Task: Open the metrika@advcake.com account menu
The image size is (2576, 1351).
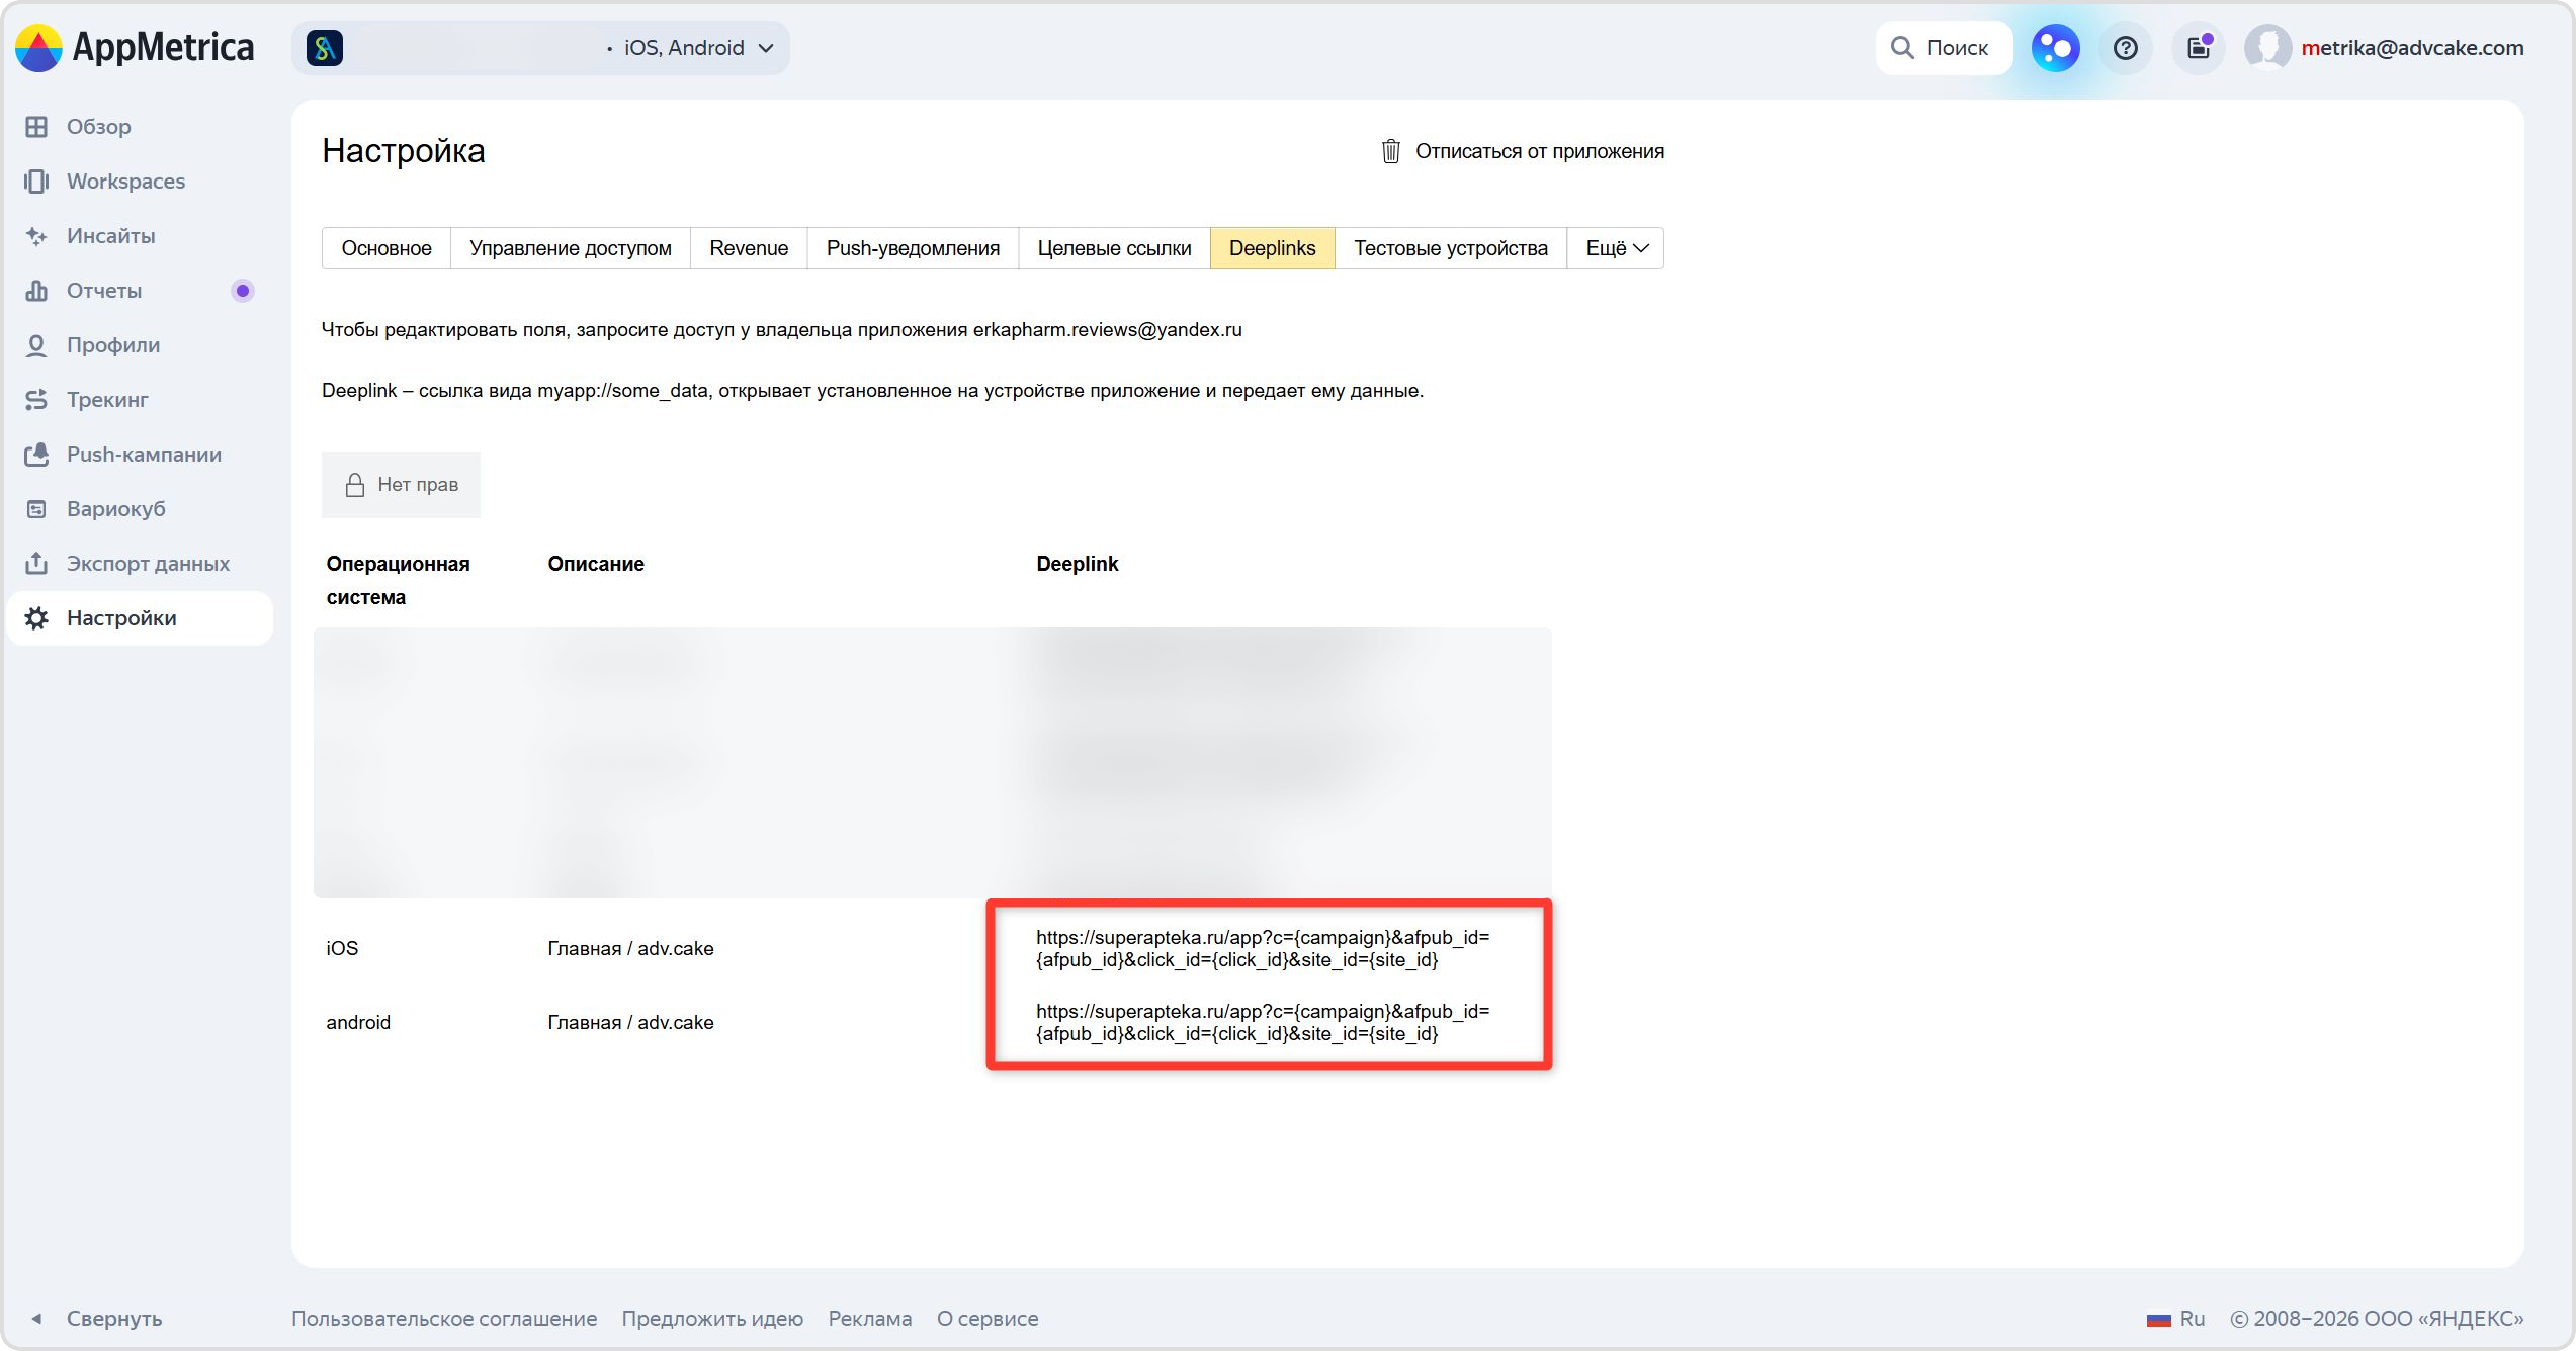Action: pos(2412,48)
